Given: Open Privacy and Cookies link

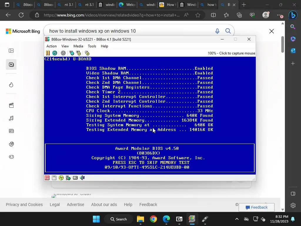Looking at the screenshot, I should 24,205.
